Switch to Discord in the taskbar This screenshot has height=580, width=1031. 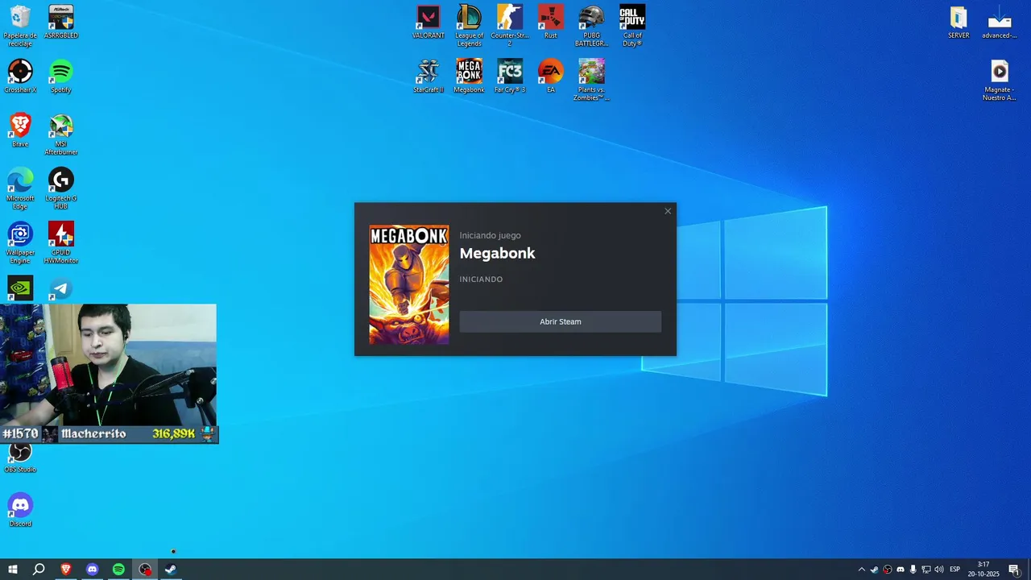click(x=92, y=570)
